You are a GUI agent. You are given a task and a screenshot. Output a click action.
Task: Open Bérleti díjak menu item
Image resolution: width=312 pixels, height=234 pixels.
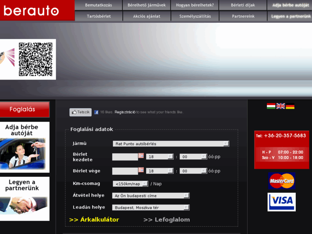(x=243, y=5)
